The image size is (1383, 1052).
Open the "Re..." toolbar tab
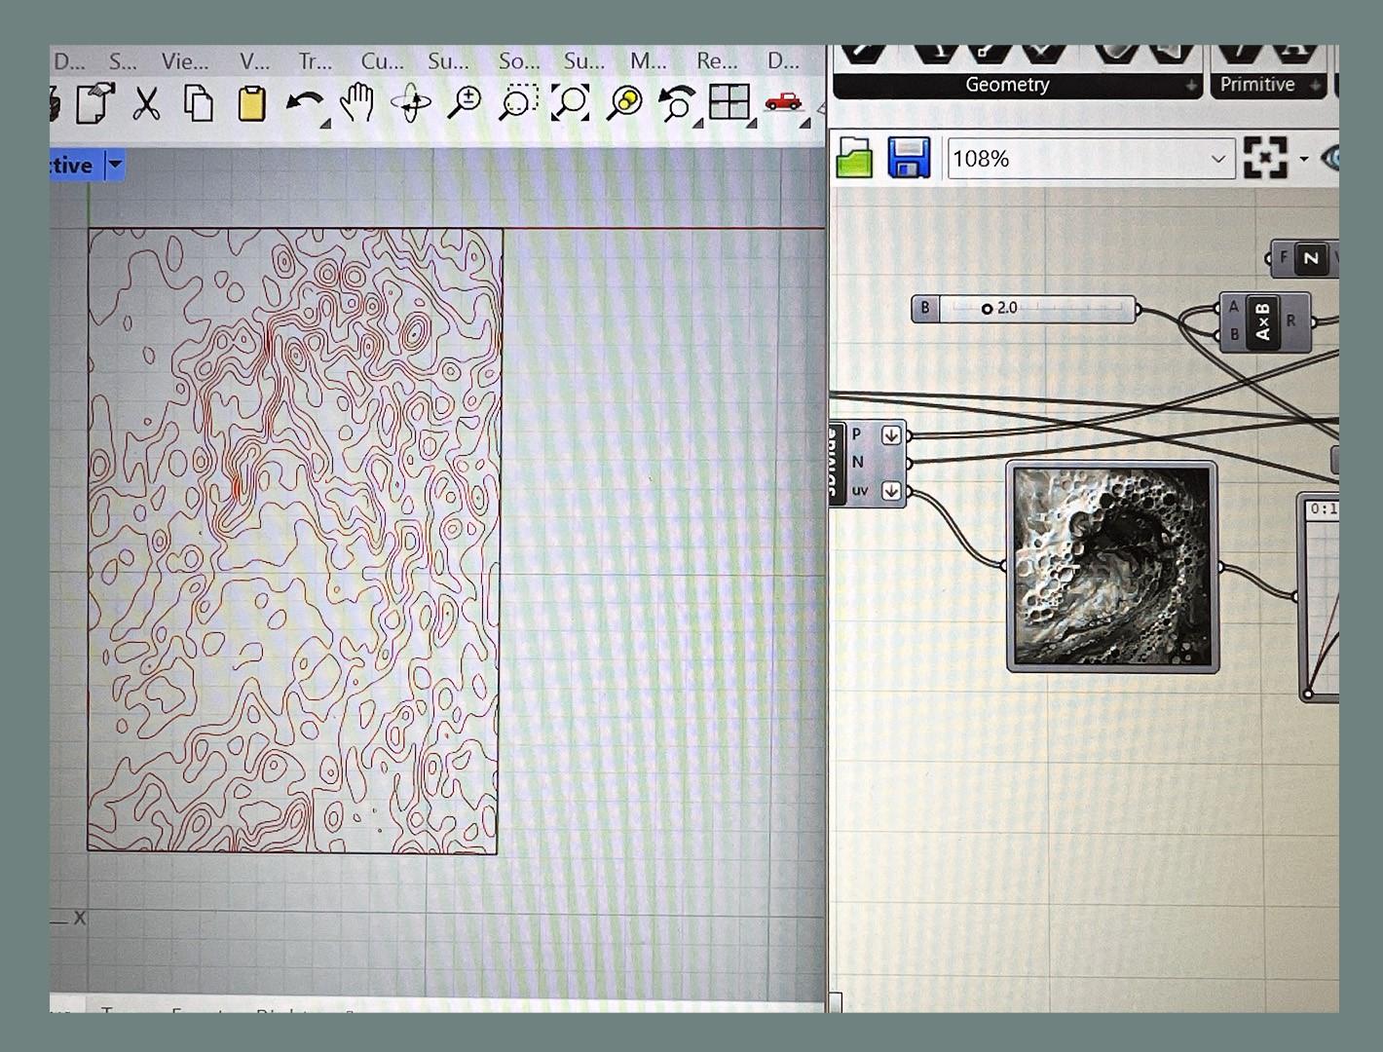717,62
